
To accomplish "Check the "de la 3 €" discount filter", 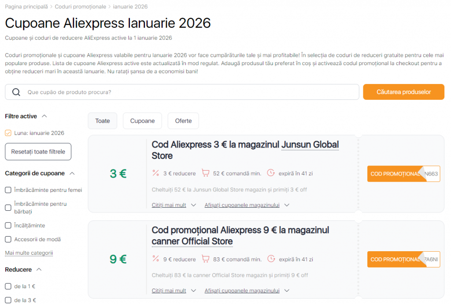I will (8, 300).
